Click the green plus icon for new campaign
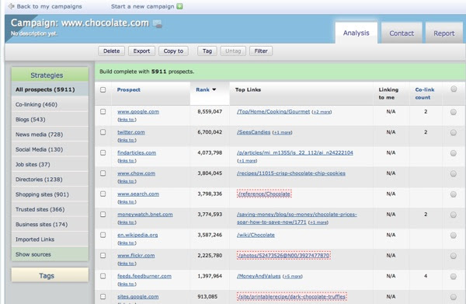 [179, 6]
